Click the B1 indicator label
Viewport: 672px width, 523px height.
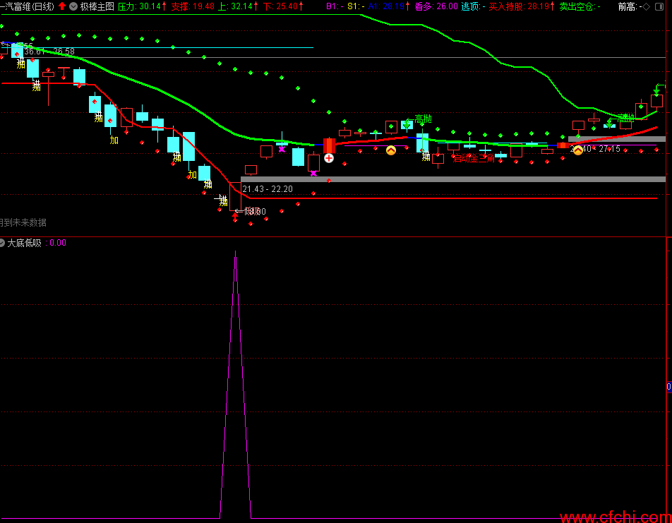click(x=335, y=6)
